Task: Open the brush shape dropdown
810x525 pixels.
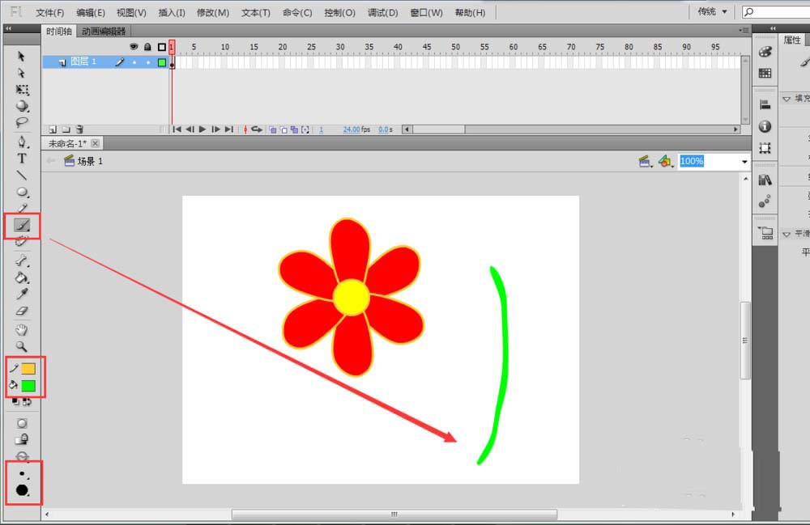Action: click(22, 490)
